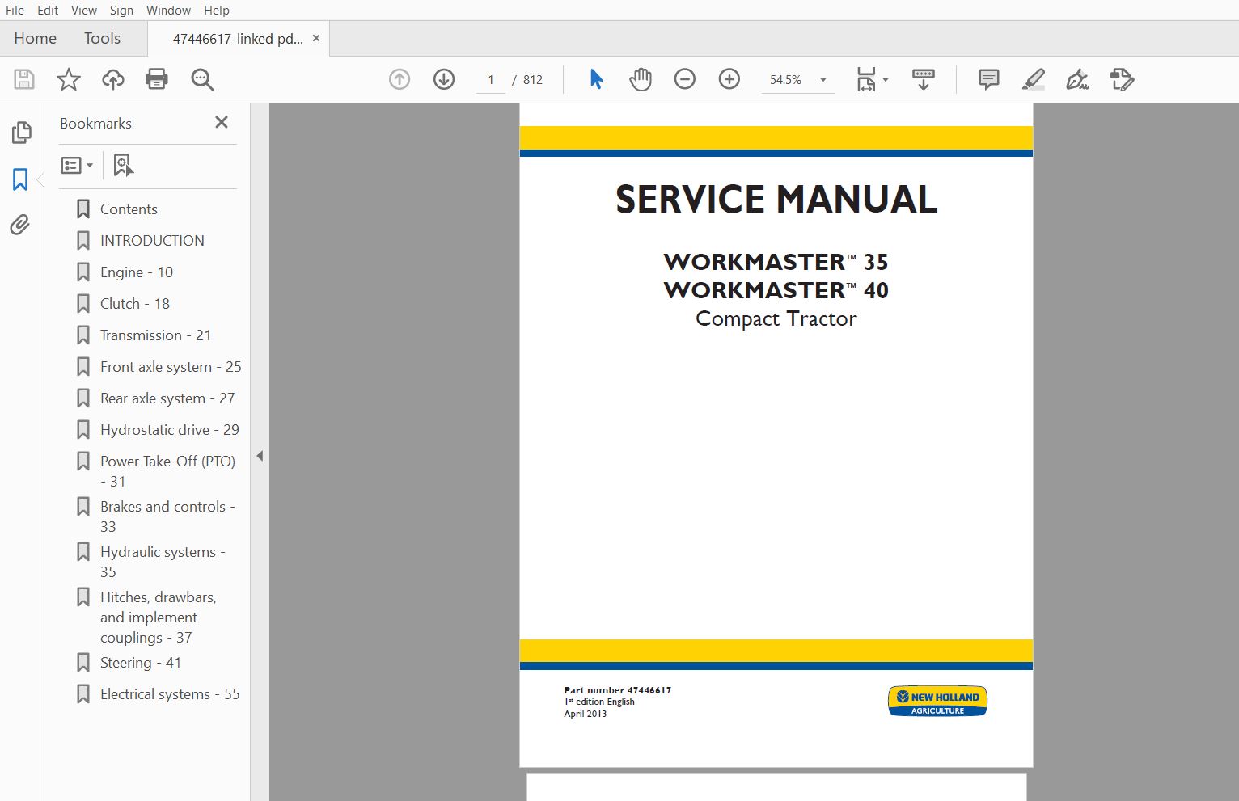The image size is (1239, 801).
Task: Open the INTRODUCTION bookmark
Action: click(152, 240)
